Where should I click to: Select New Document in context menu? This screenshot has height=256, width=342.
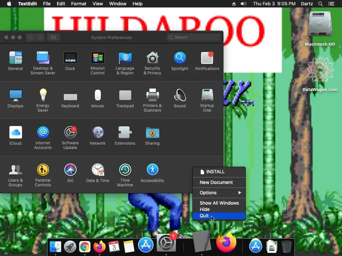click(219, 182)
